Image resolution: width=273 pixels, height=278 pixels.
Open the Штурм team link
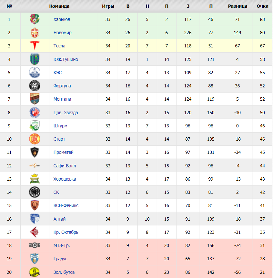[x=60, y=126]
